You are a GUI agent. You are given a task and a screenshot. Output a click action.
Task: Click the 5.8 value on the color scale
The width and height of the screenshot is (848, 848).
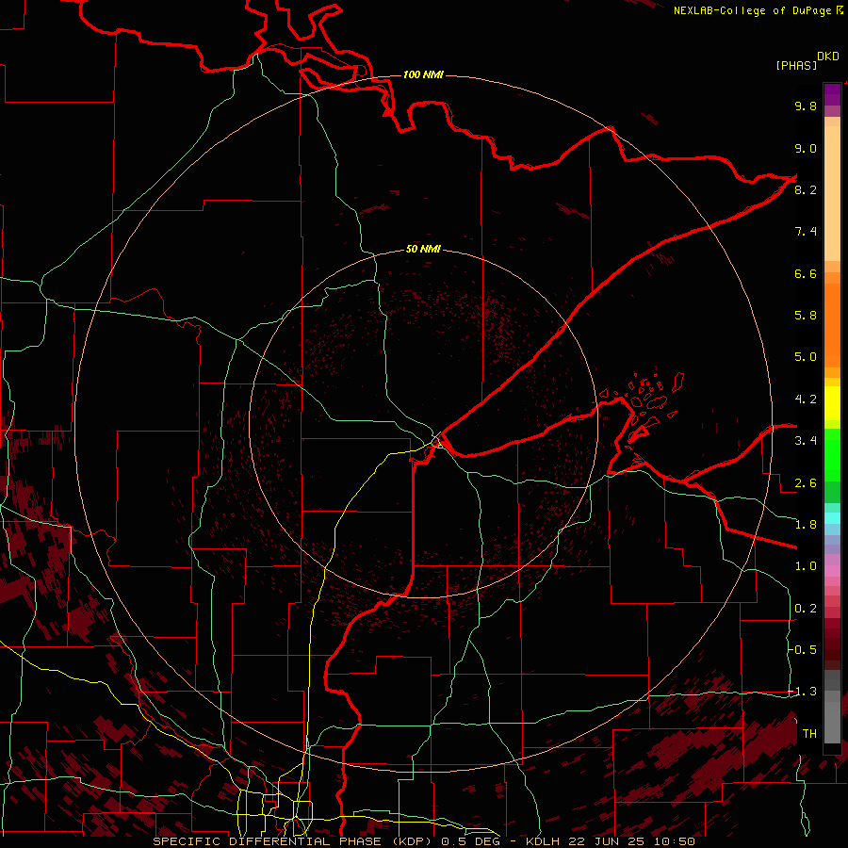(806, 316)
